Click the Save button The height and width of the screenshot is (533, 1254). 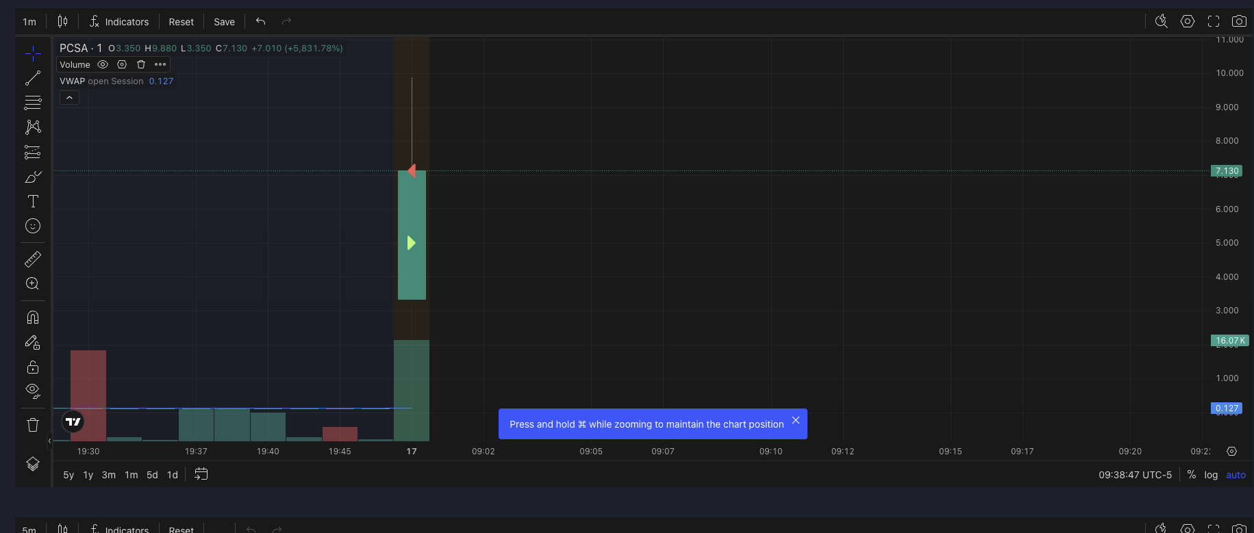tap(224, 22)
